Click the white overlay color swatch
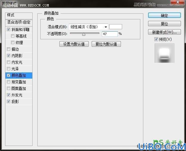 pyautogui.click(x=116, y=27)
